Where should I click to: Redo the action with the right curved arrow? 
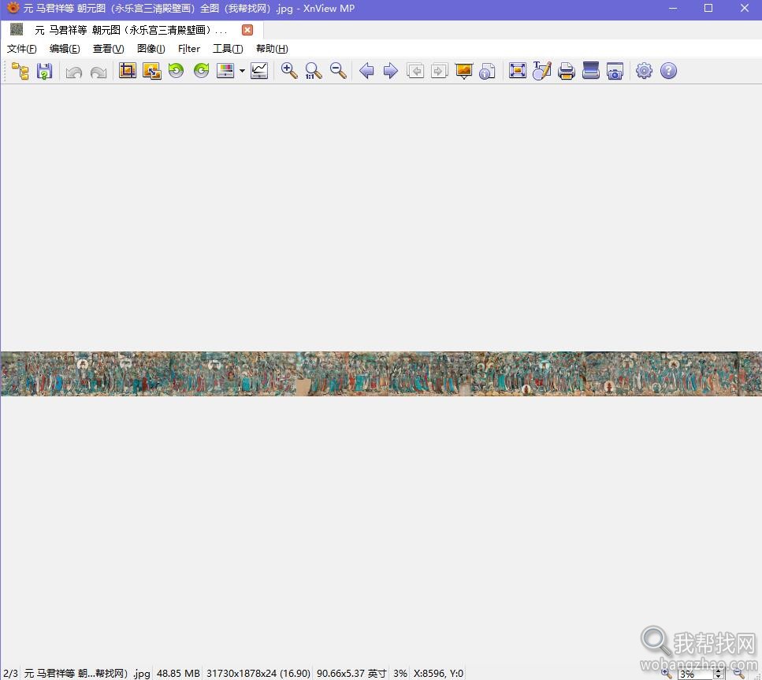[x=99, y=72]
